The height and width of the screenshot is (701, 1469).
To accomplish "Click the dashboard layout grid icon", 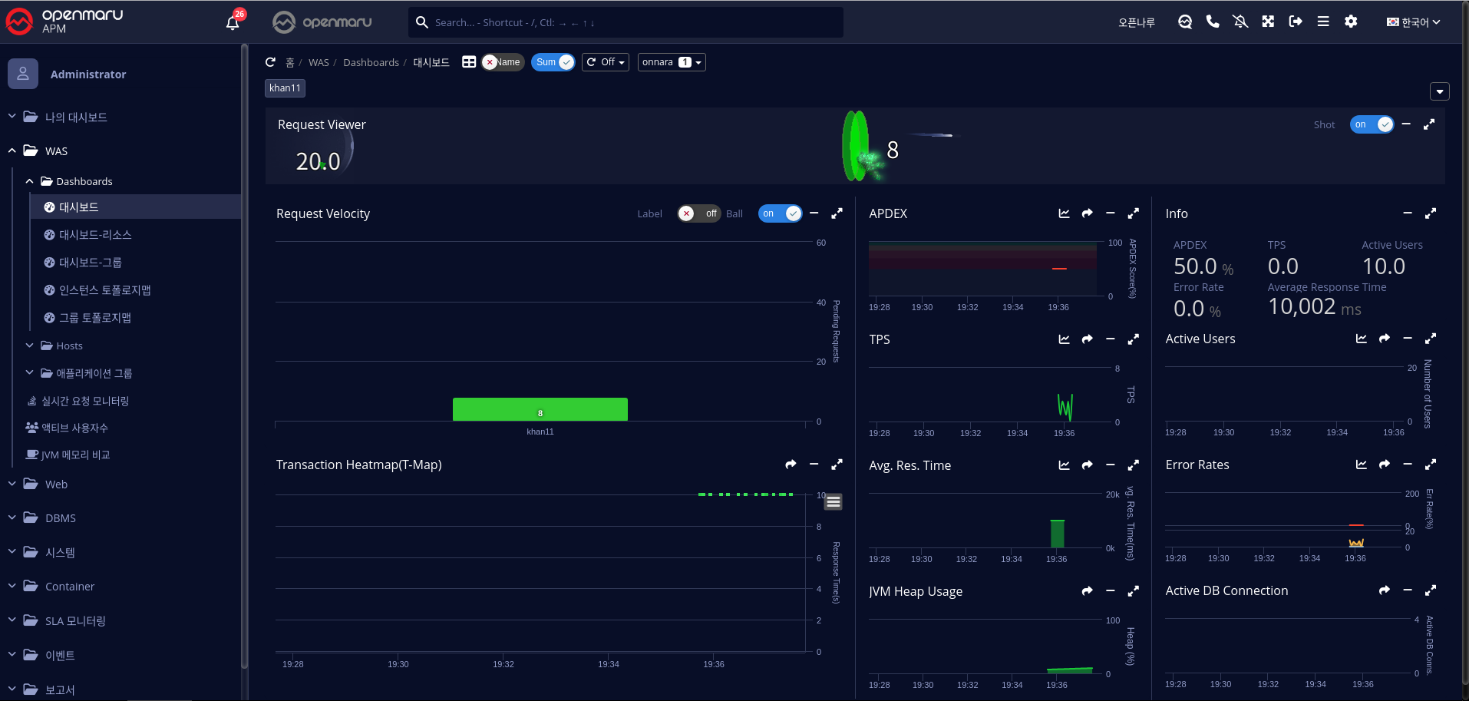I will [469, 62].
